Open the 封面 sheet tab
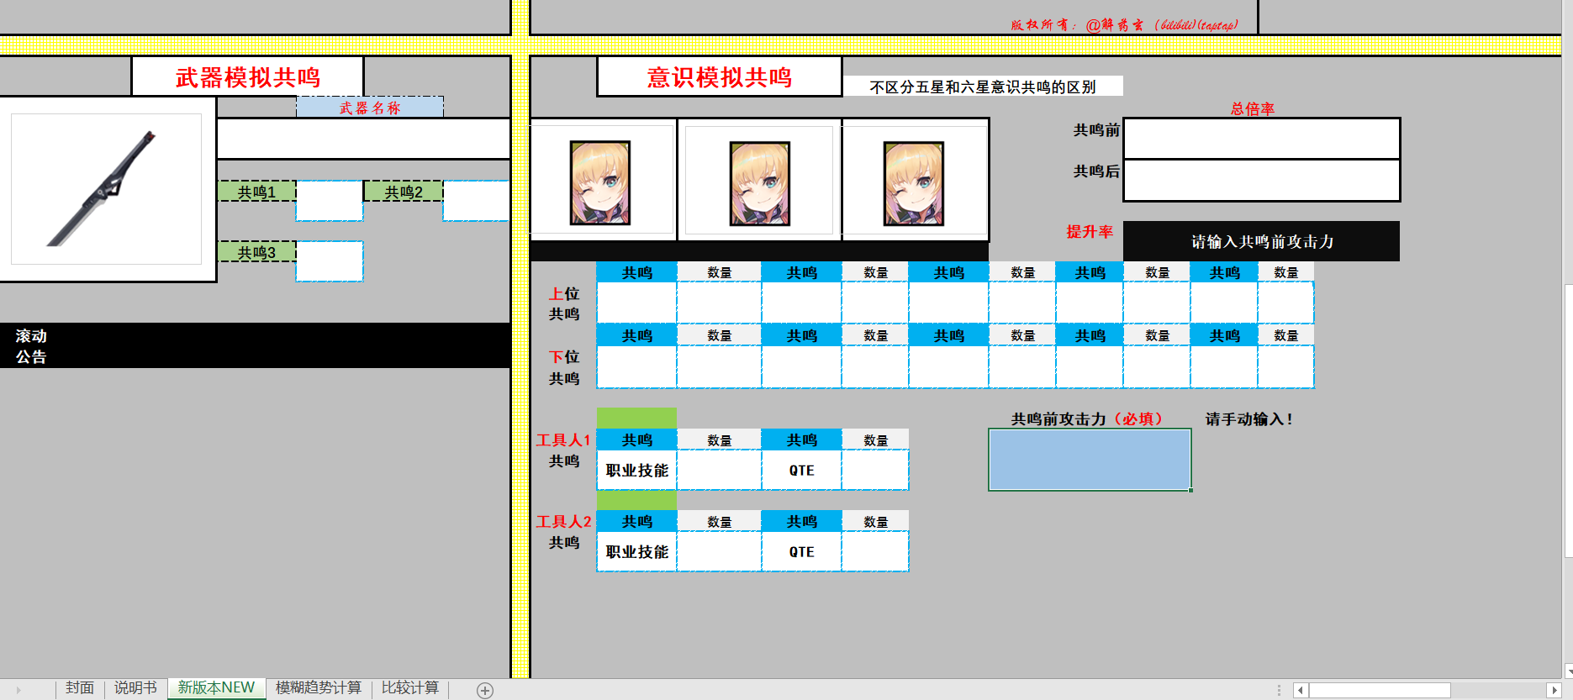The width and height of the screenshot is (1573, 700). (x=80, y=688)
